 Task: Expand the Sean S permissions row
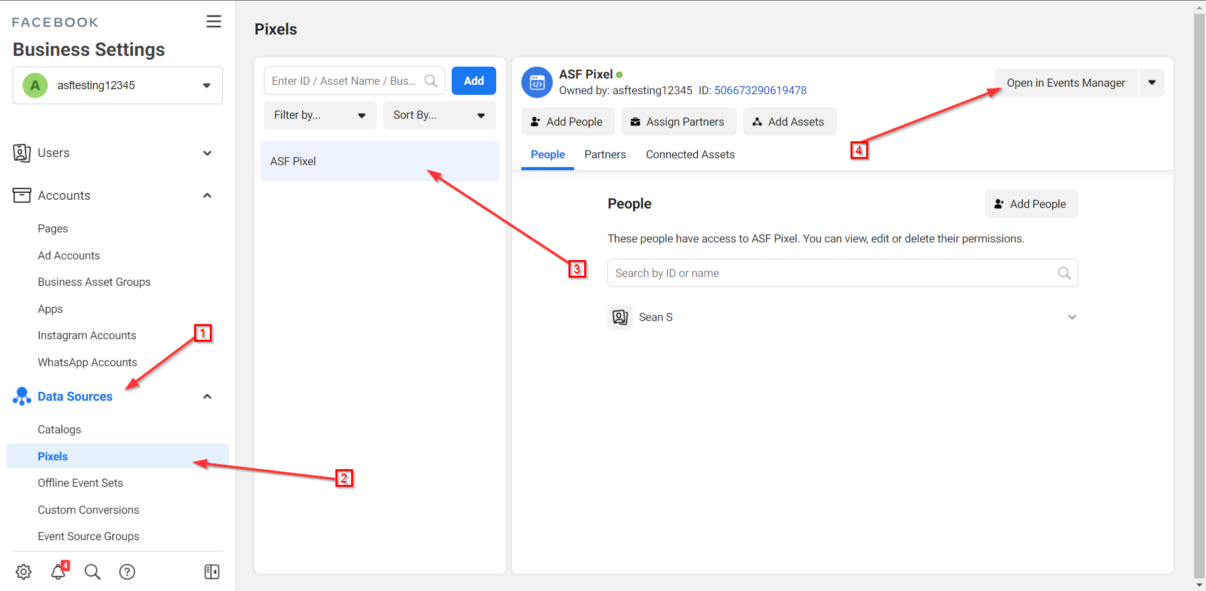[x=1072, y=317]
